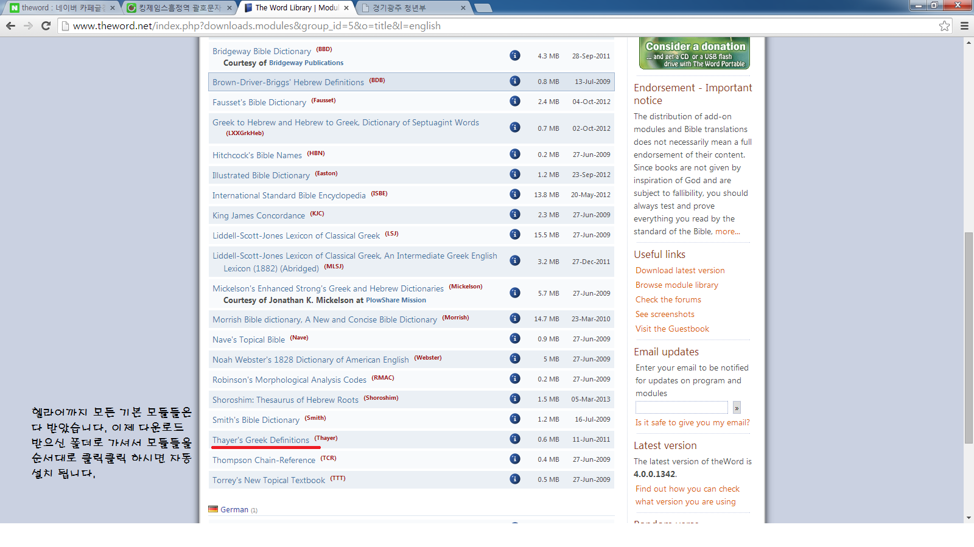
Task: Click info icon for Thompson Chain-Reference
Action: [x=515, y=459]
